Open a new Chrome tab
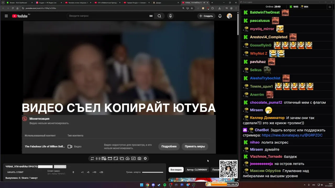The image size is (335, 188). [212, 3]
